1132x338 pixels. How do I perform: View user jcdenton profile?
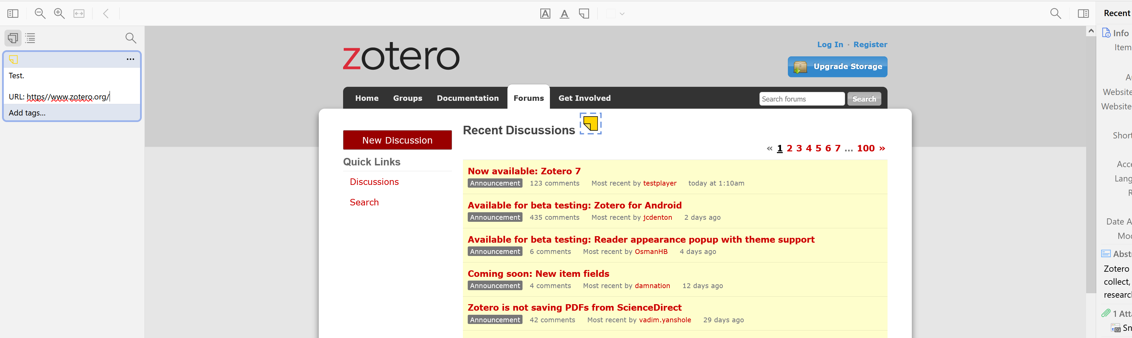tap(657, 217)
